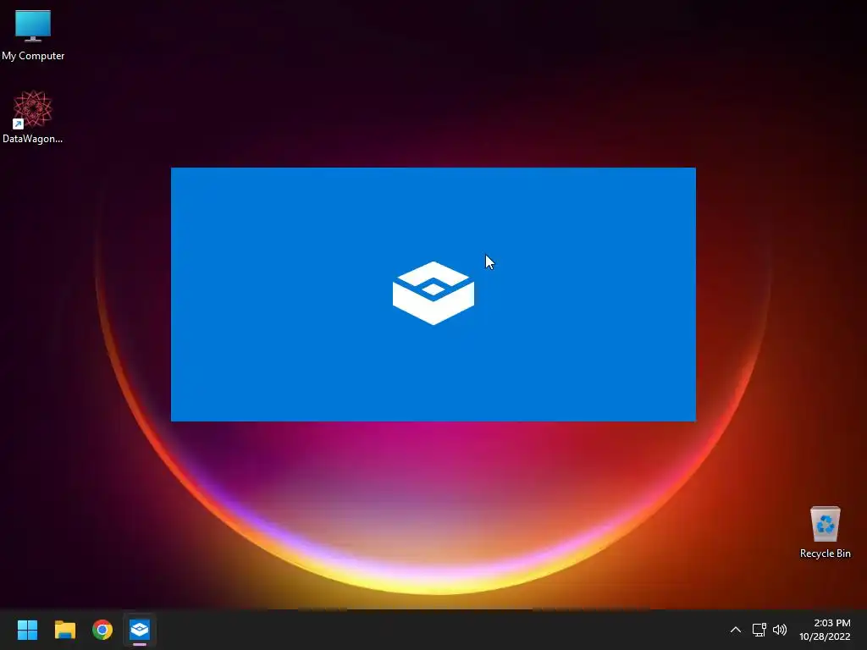Launch File Explorer from the taskbar
The width and height of the screenshot is (867, 650).
tap(64, 630)
